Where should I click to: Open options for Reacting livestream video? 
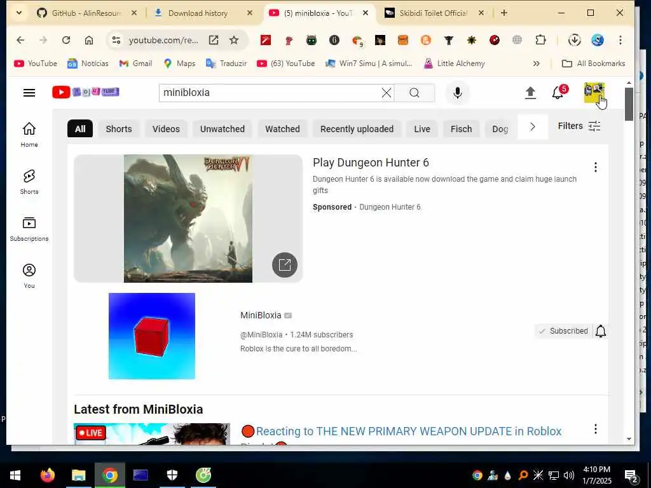(x=595, y=429)
